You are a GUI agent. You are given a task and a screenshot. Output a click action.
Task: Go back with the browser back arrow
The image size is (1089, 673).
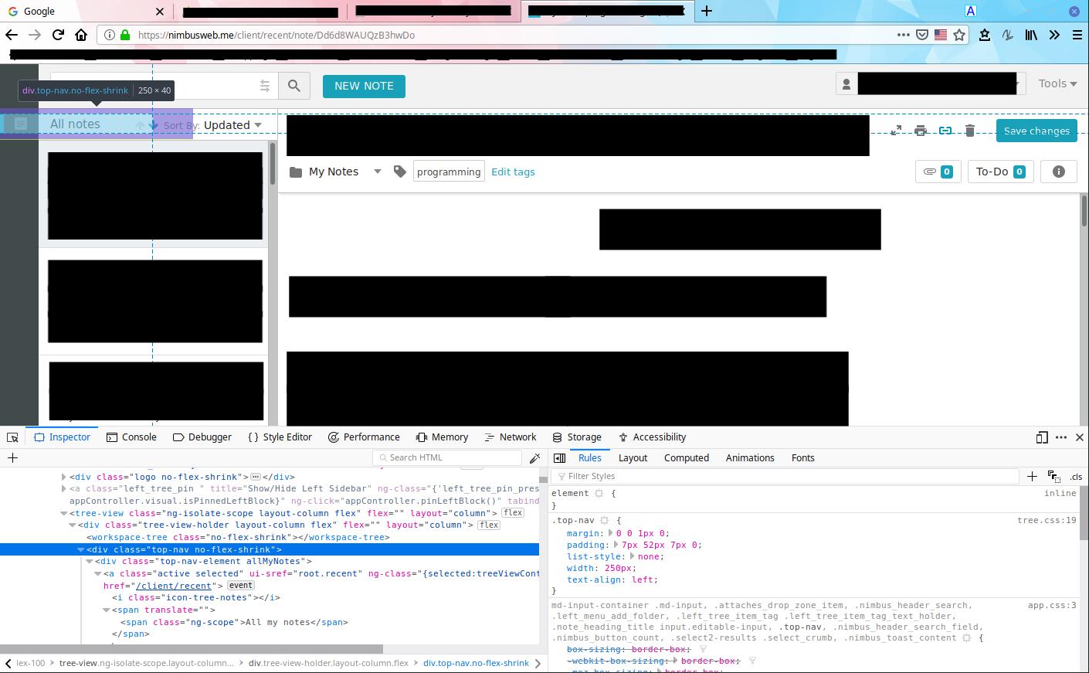[x=11, y=35]
